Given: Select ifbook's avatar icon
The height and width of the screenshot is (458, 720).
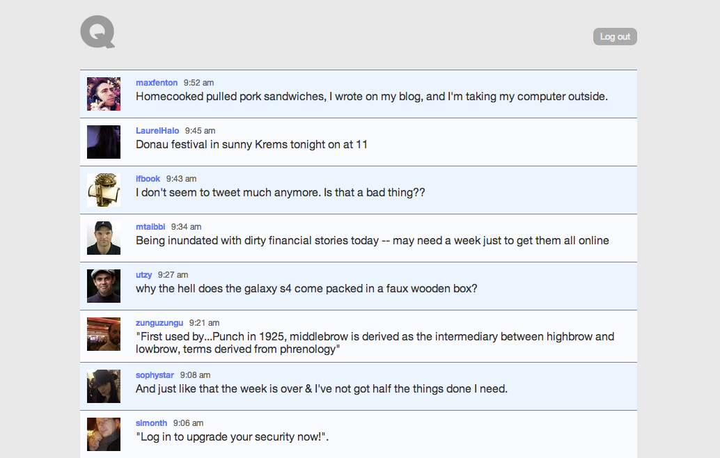Looking at the screenshot, I should coord(104,190).
